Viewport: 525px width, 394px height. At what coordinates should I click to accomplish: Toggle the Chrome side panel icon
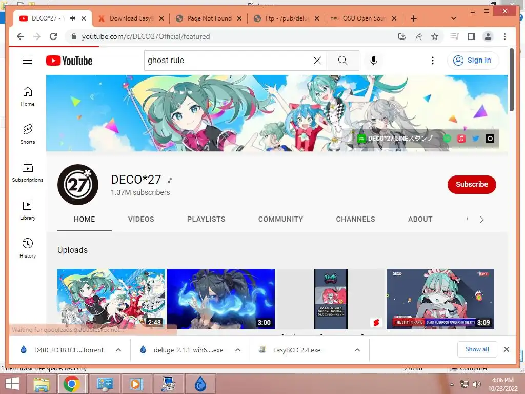coord(472,36)
